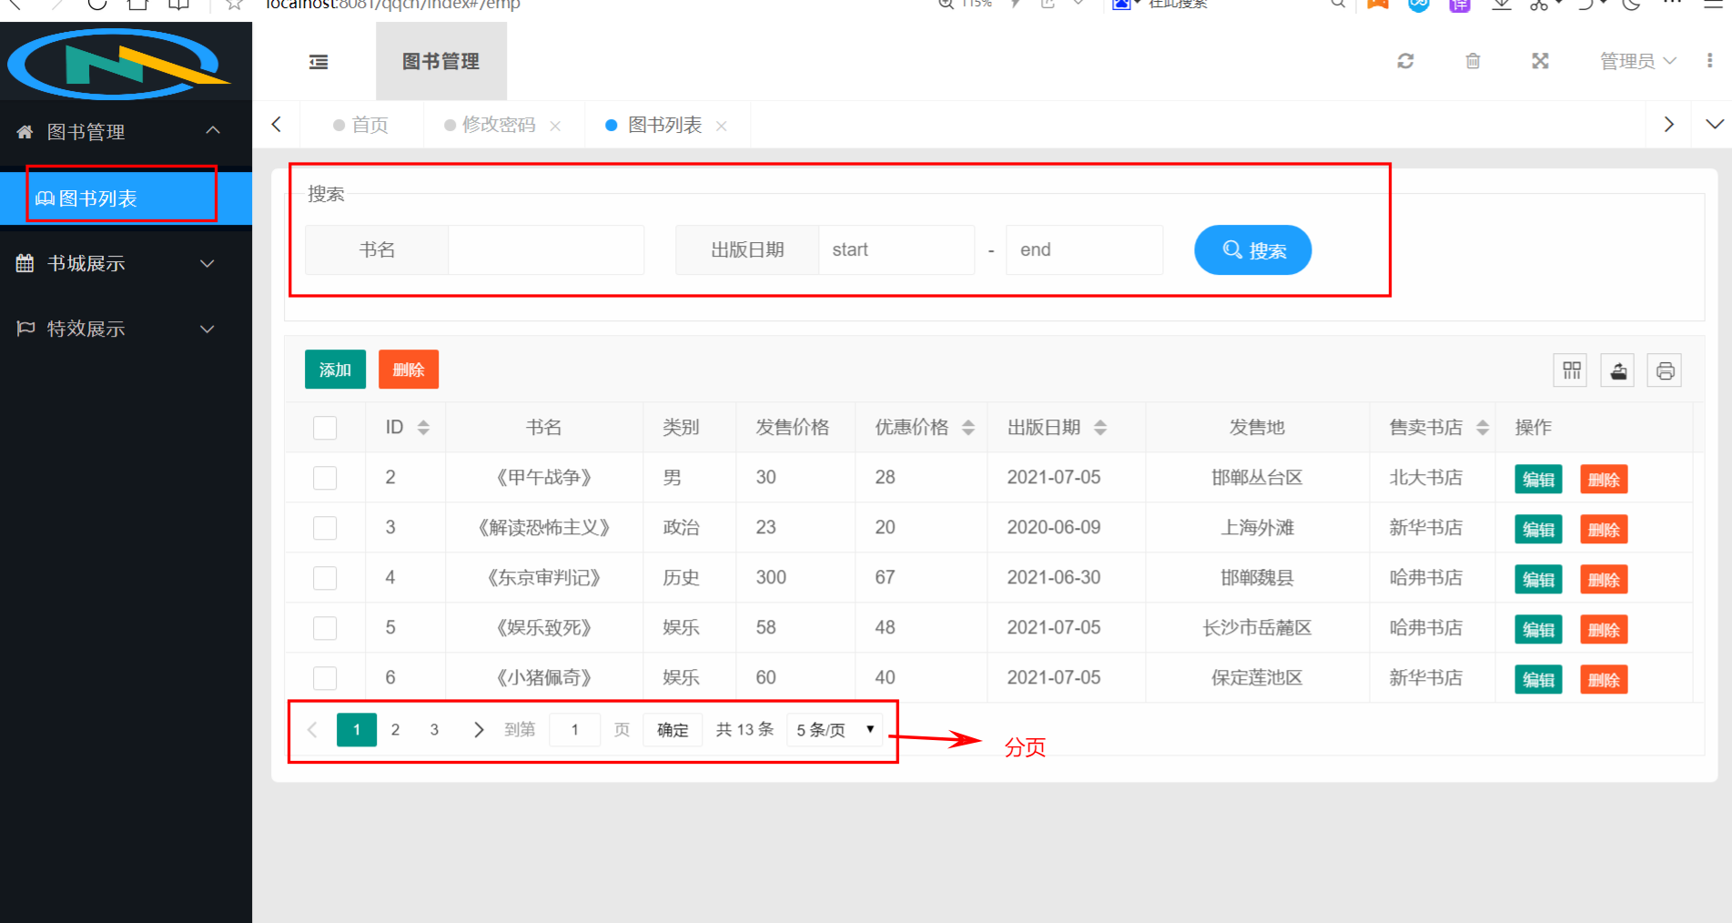
Task: Check the row for 《甲午战争》
Action: pos(325,478)
